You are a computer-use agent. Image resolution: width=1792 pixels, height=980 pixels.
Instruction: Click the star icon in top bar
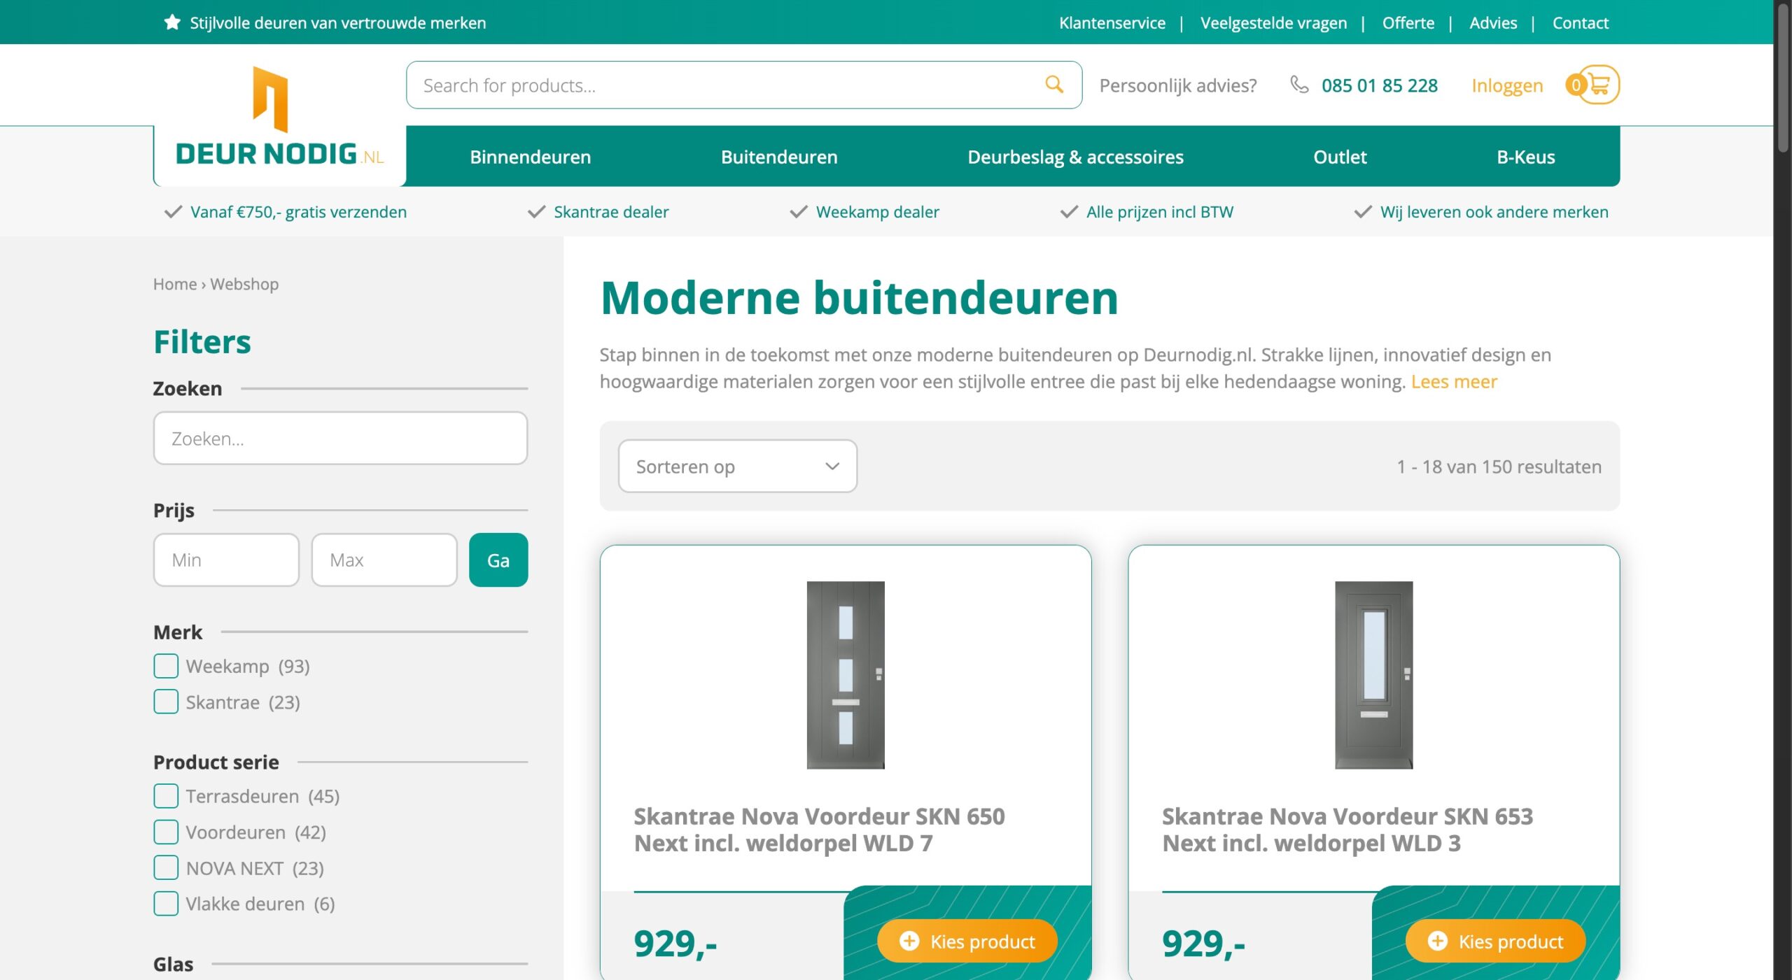(172, 22)
